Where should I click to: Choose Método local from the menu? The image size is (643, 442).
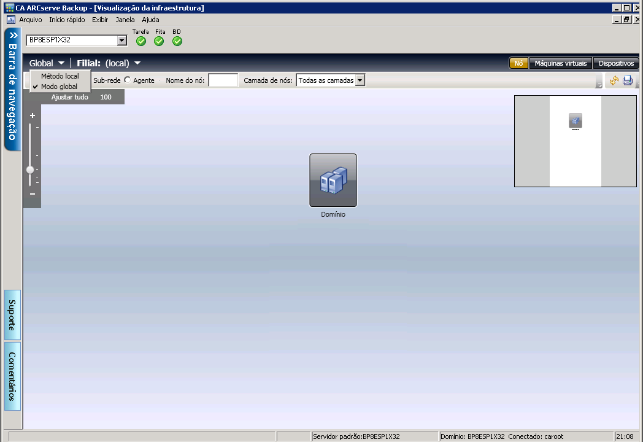(60, 76)
